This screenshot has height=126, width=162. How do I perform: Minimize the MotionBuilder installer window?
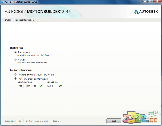point(145,1)
